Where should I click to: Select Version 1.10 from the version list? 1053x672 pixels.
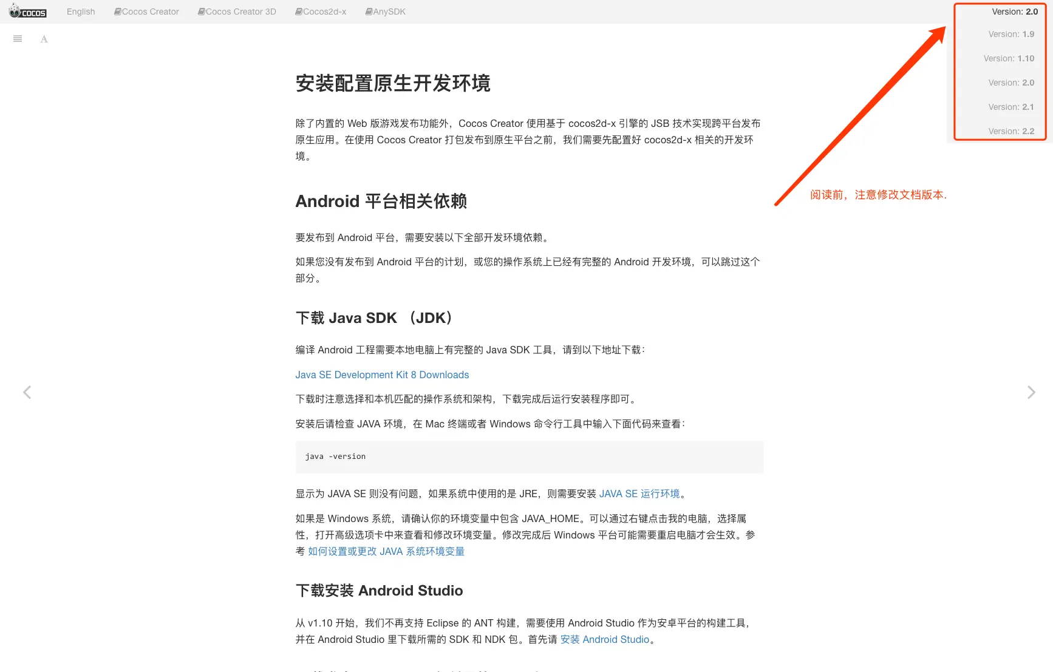1009,58
